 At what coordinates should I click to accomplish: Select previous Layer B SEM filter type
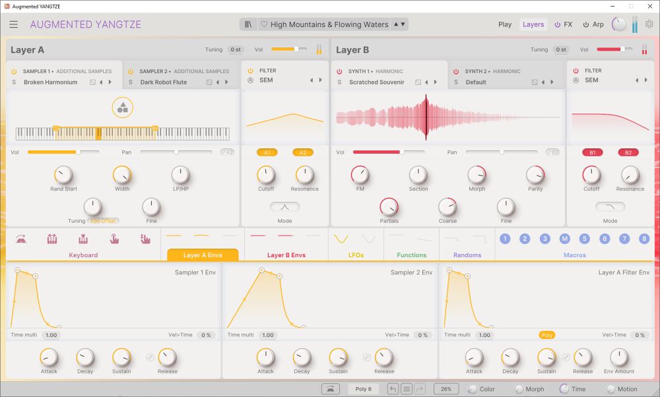(637, 80)
